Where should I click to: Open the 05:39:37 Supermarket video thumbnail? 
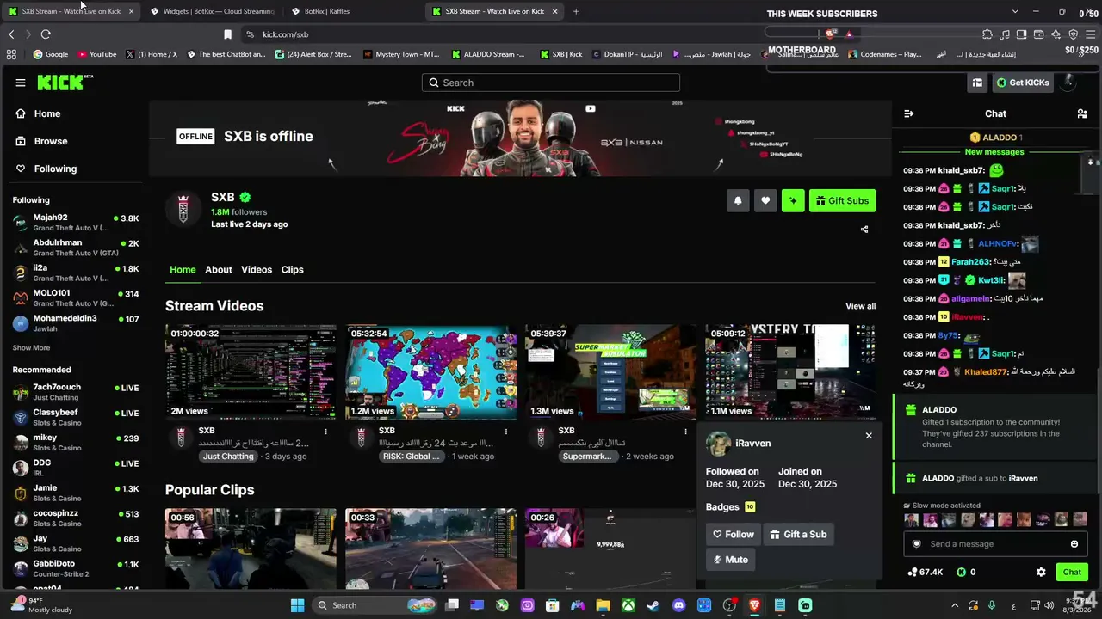point(610,371)
